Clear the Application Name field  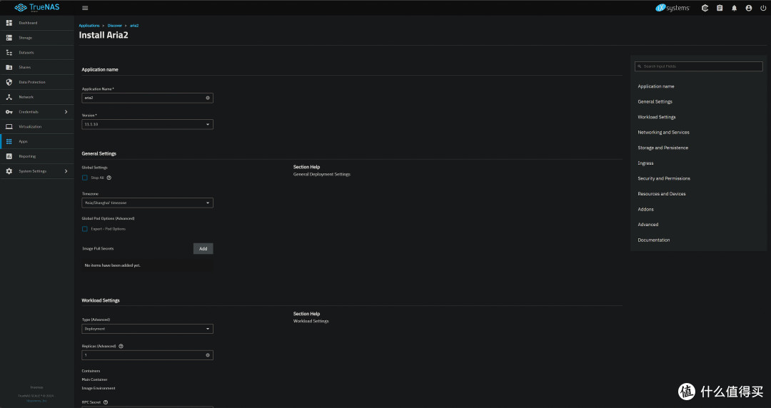click(208, 98)
